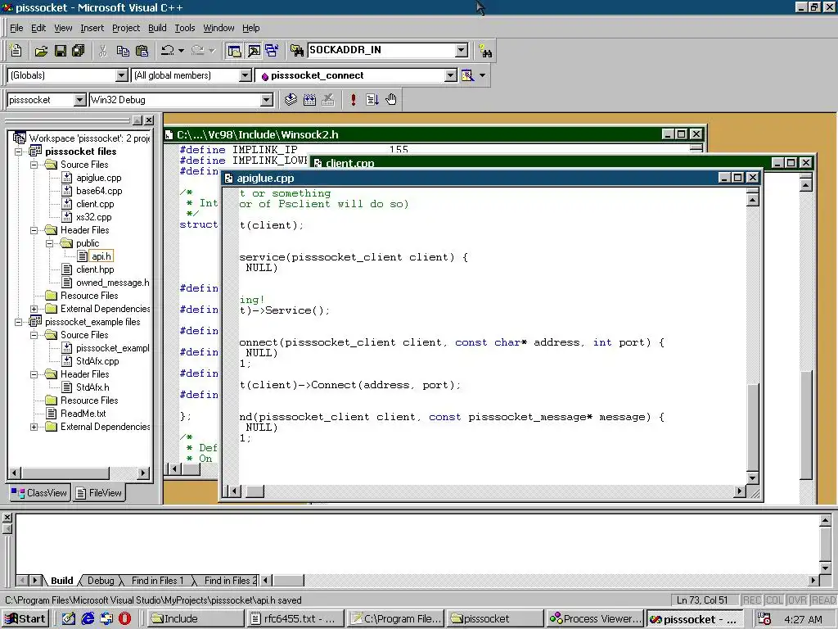Click the workspace tree horizontal scrollbar thumb
Viewport: 838px width, 629px height.
(x=65, y=473)
